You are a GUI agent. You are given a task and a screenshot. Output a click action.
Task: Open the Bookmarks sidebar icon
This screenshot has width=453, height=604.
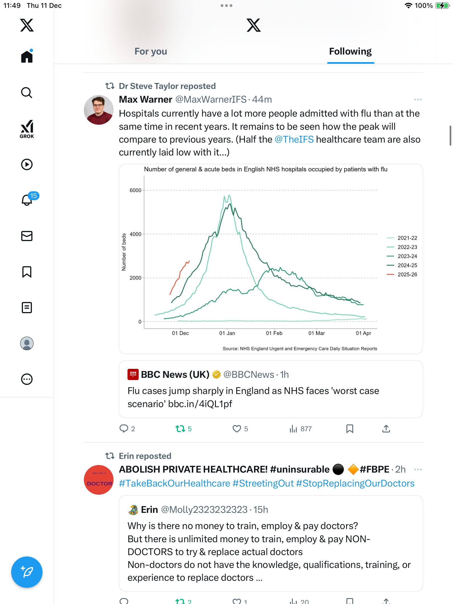point(27,272)
